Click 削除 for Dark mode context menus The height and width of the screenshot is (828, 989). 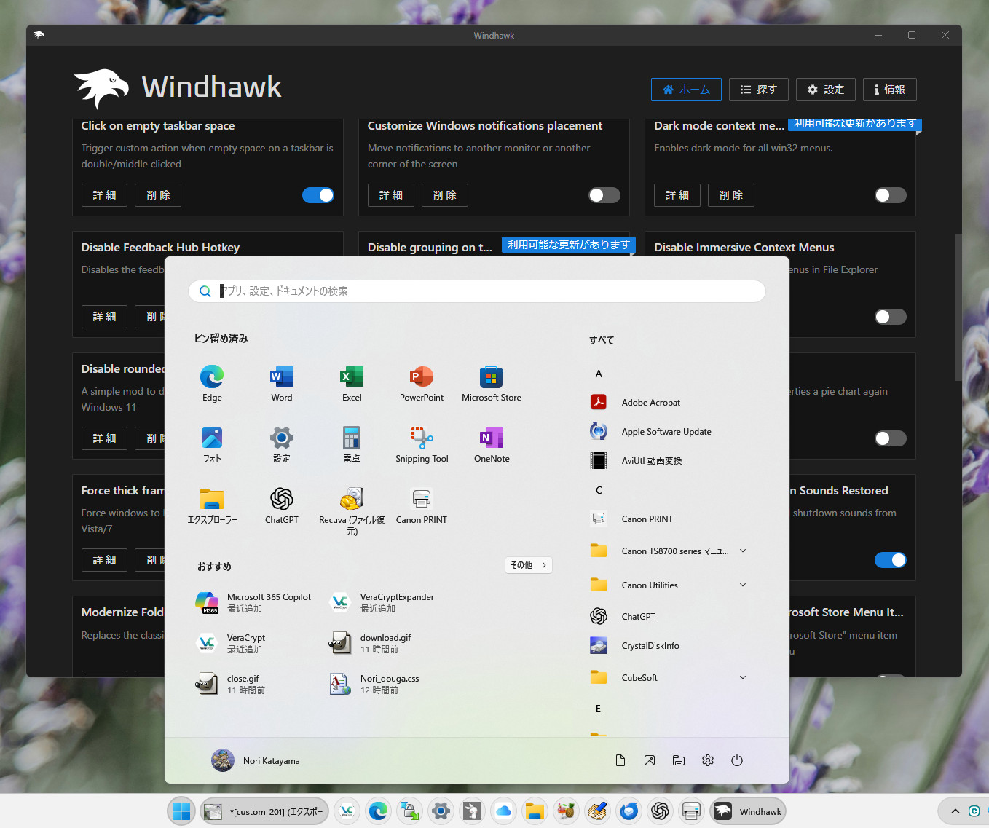(731, 195)
